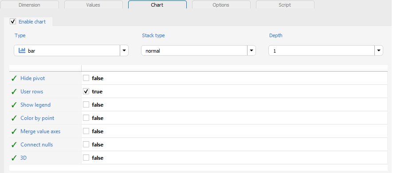Viewport: 393px width, 173px height.
Task: Click the bar chart icon in Type field
Action: click(22, 50)
